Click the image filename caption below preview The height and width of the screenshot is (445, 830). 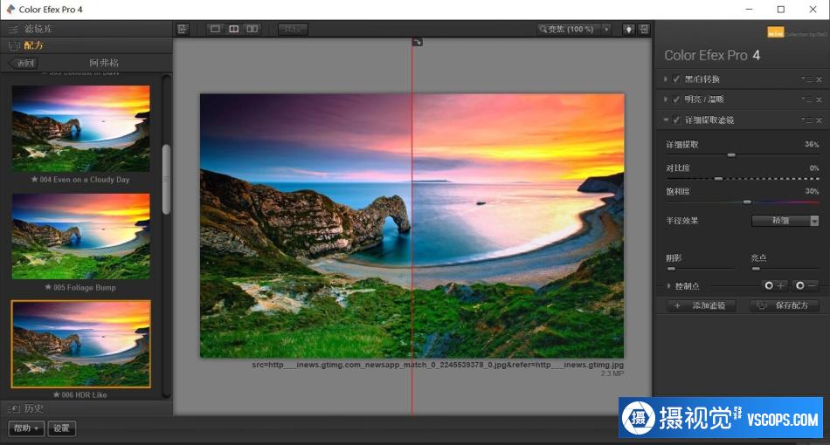pyautogui.click(x=438, y=365)
